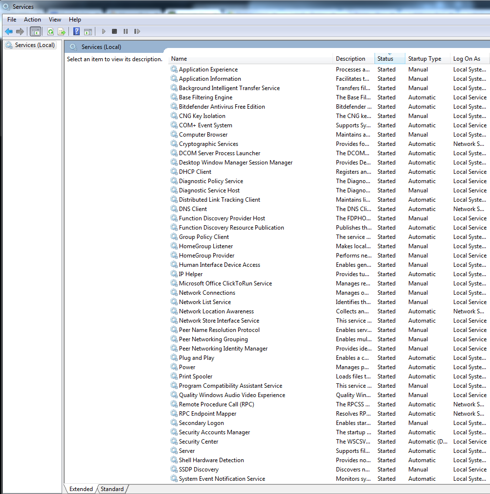
Task: Click the Export List toolbar icon
Action: tap(62, 31)
